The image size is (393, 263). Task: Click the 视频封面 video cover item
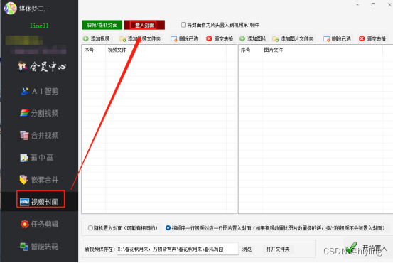click(x=41, y=202)
